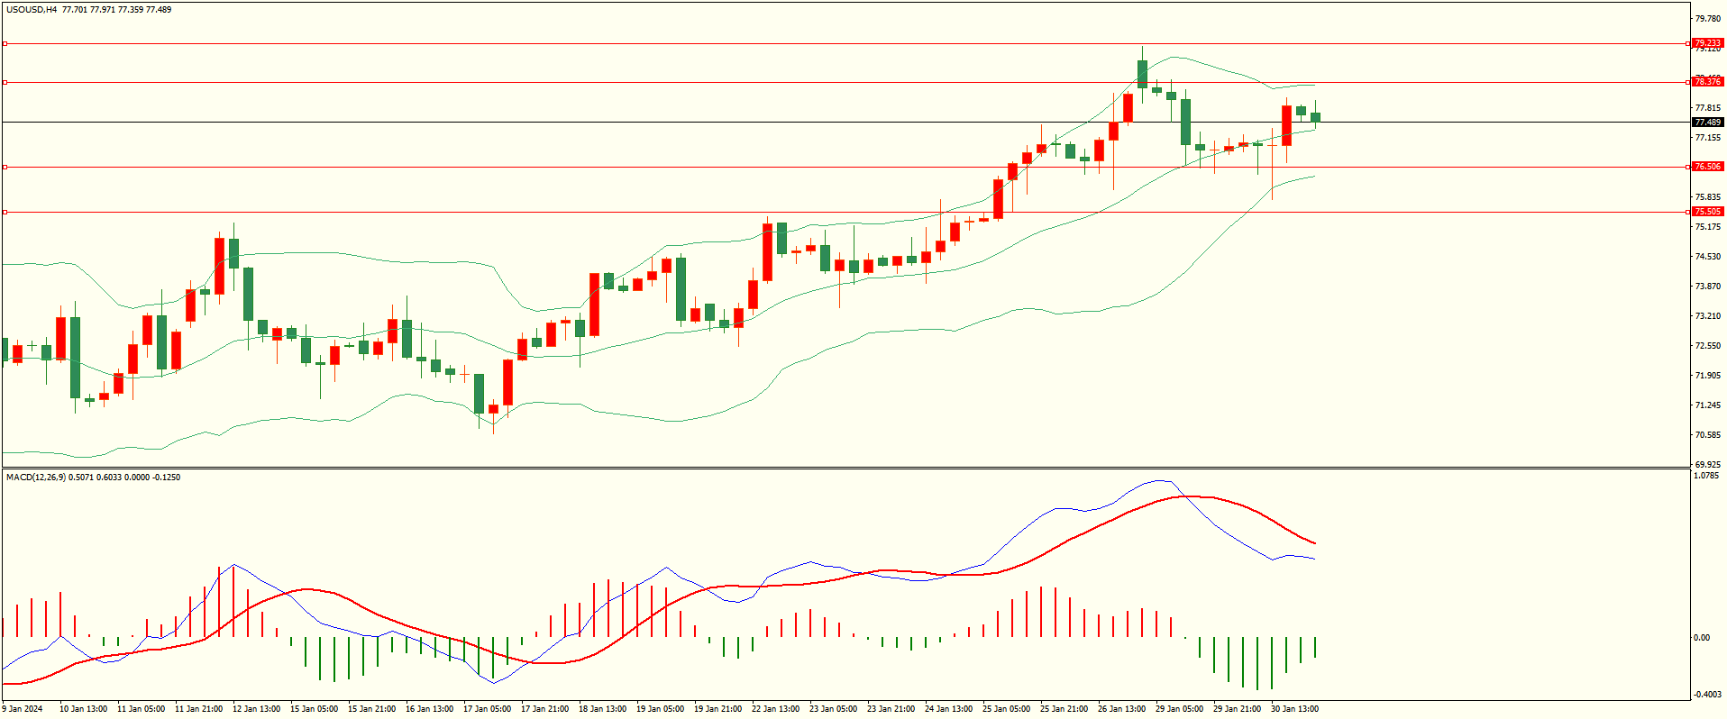Click the 15 Jan 05:00 time label
The width and height of the screenshot is (1727, 719).
(314, 709)
